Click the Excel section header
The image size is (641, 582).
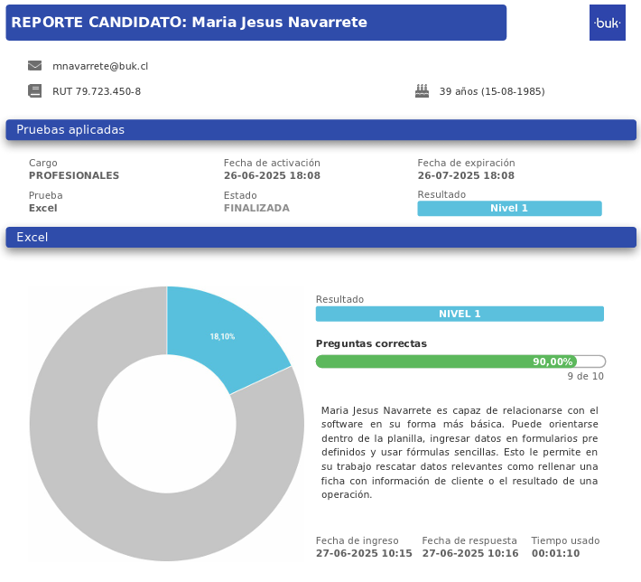tap(320, 238)
